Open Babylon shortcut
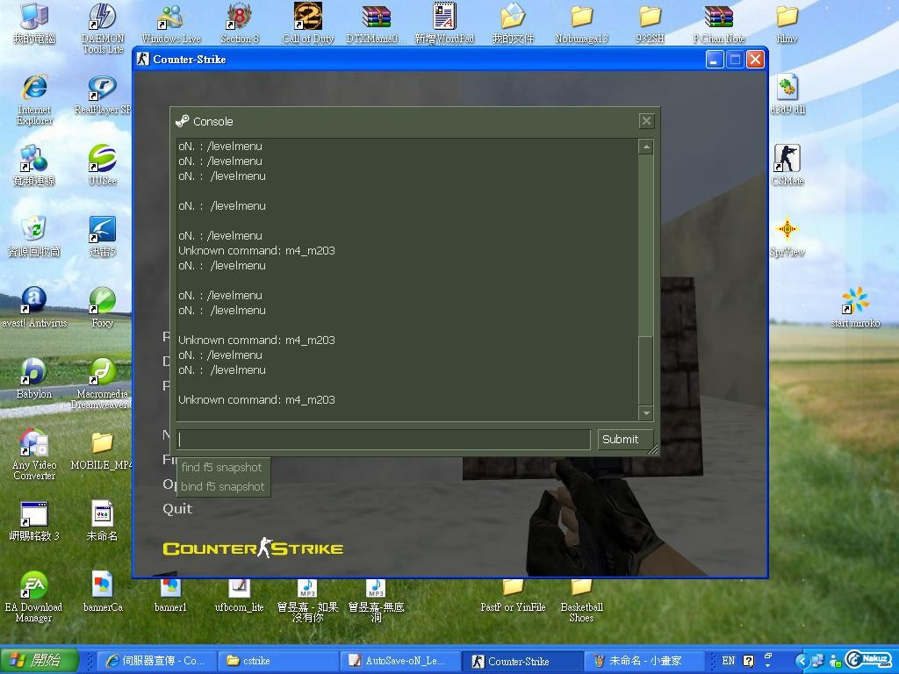Image resolution: width=899 pixels, height=674 pixels. pos(34,379)
